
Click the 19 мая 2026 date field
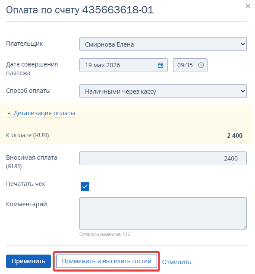[x=123, y=65]
